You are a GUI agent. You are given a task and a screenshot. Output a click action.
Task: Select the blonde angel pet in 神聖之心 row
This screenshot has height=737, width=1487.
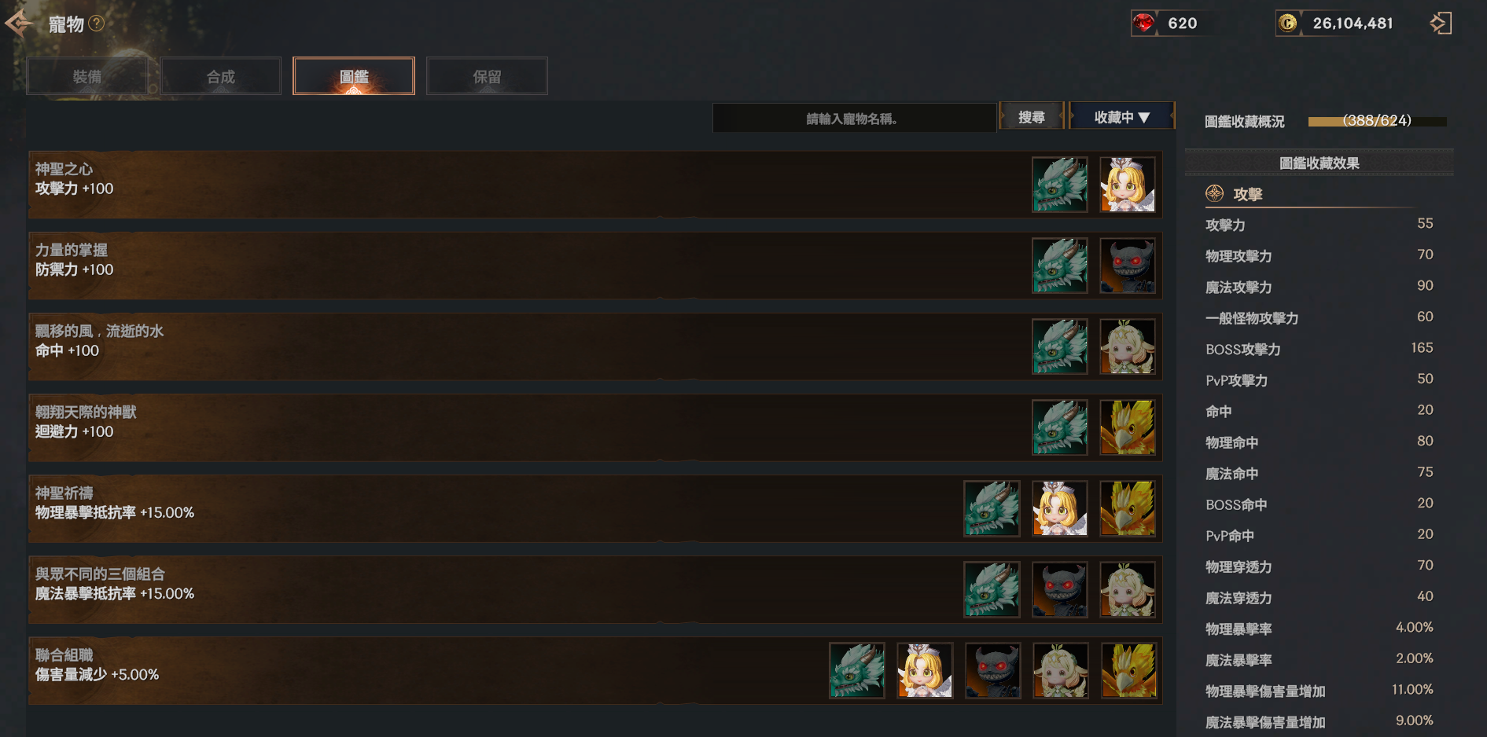tap(1128, 185)
